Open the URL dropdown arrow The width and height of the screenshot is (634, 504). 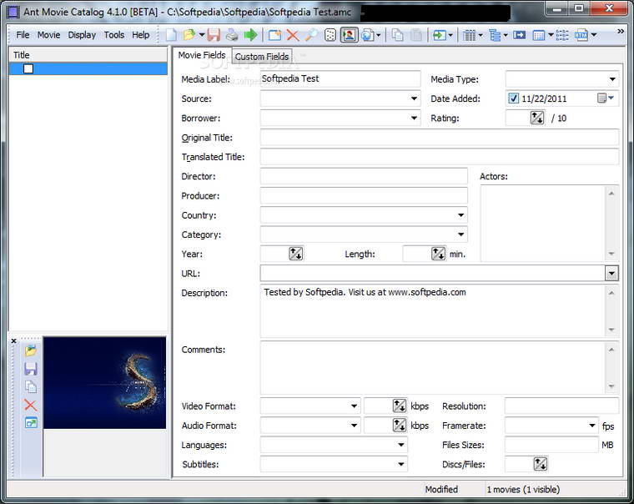tap(611, 274)
